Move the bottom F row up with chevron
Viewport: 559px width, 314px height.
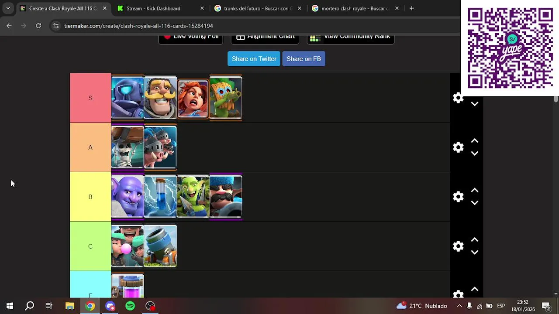[475, 289]
